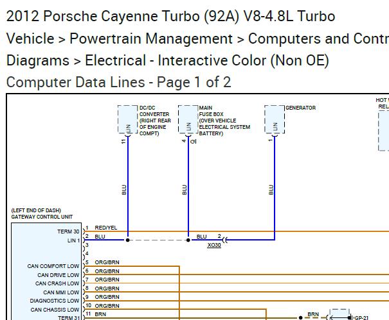Click the 'Computer Data Lines - Page 1 of 2' heading
Screen dimensions: 389x320
pos(119,82)
